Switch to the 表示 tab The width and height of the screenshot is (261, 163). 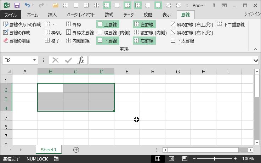point(166,15)
